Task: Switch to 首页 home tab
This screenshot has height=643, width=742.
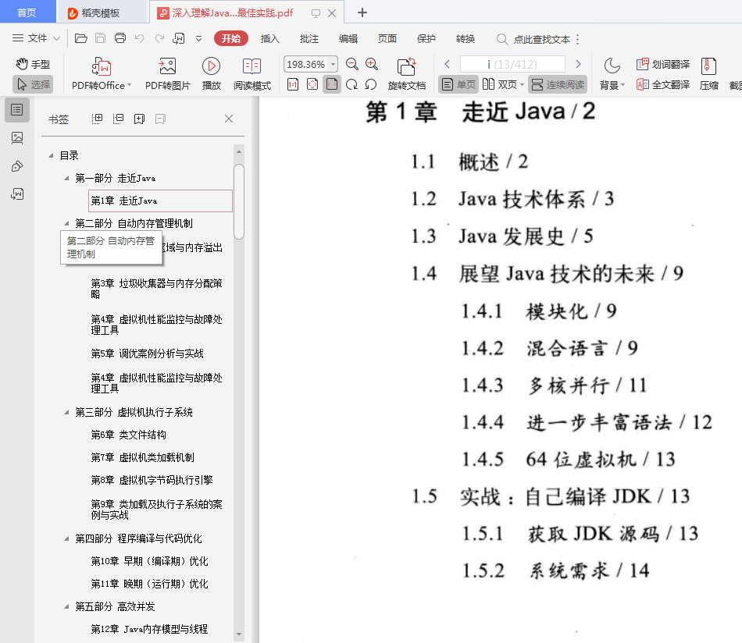Action: [x=27, y=12]
